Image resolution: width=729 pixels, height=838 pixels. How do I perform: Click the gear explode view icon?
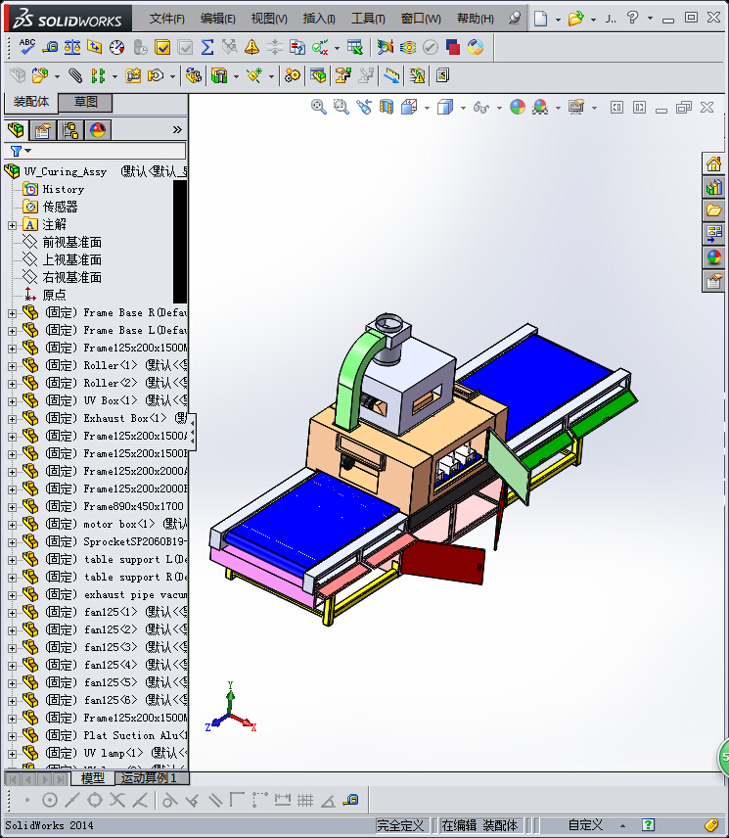[293, 75]
